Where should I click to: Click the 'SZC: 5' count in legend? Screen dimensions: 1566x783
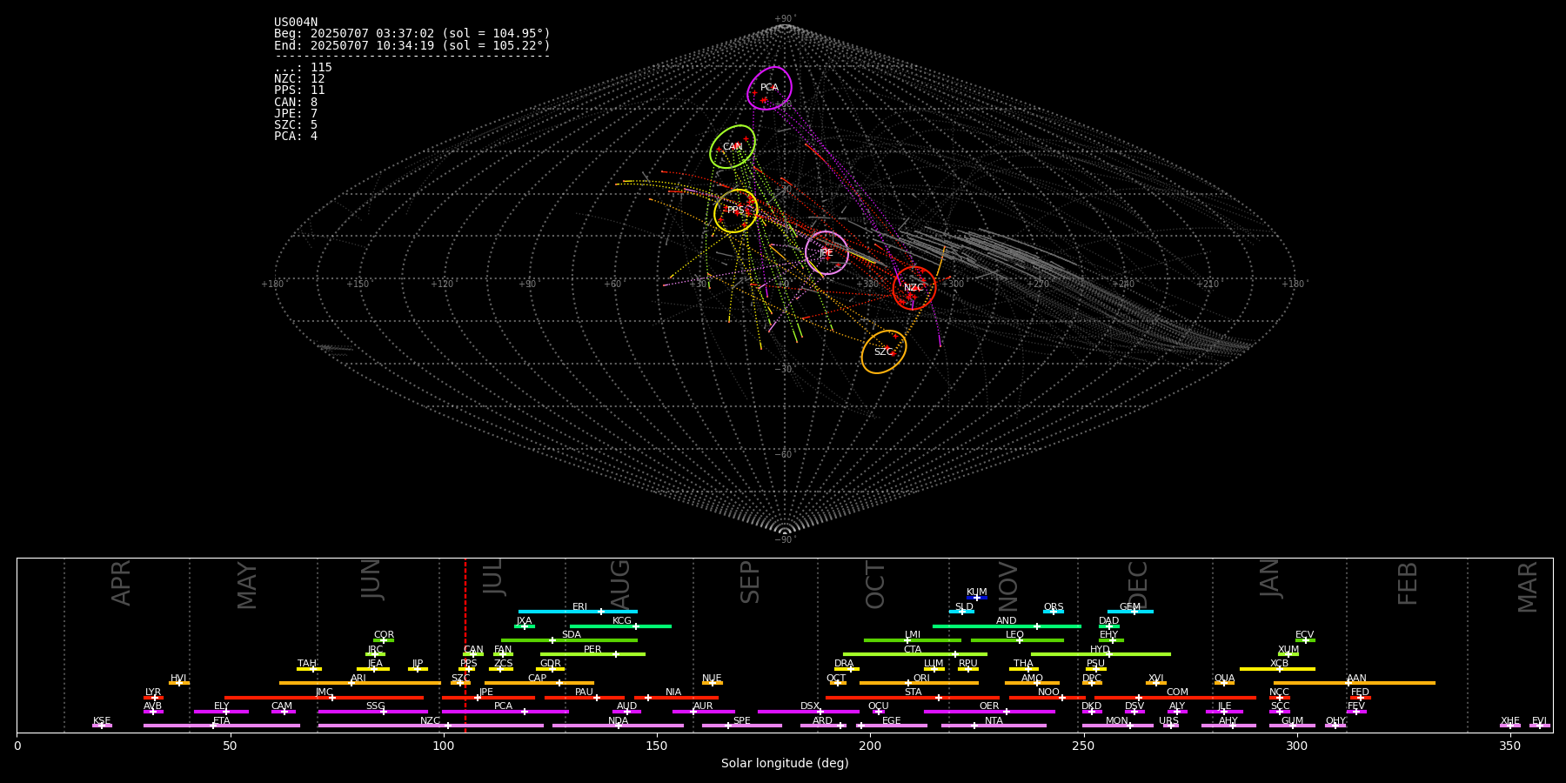[x=296, y=124]
